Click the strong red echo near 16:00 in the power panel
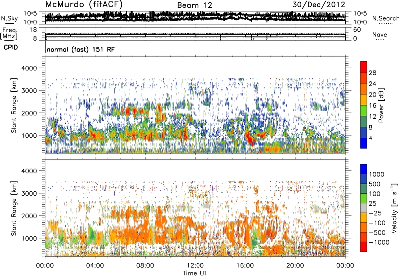Image resolution: width=399 pixels, height=276 pixels. 251,139
